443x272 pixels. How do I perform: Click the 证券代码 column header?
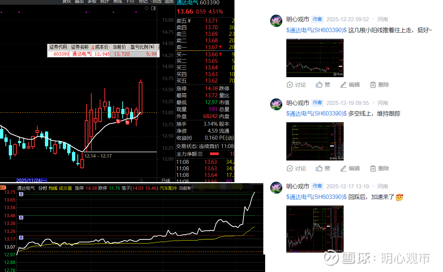point(58,47)
